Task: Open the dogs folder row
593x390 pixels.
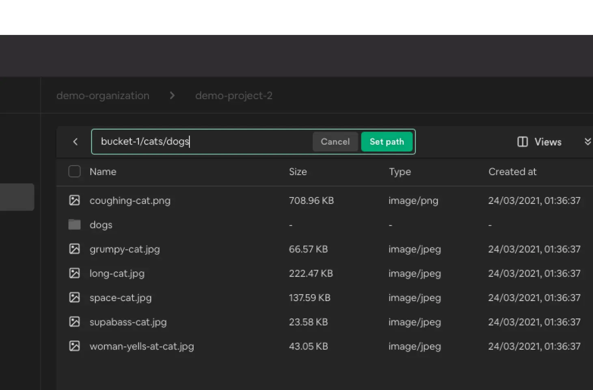Action: [x=101, y=225]
